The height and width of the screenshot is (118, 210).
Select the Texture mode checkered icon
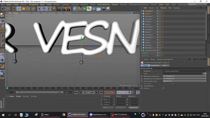point(2,26)
